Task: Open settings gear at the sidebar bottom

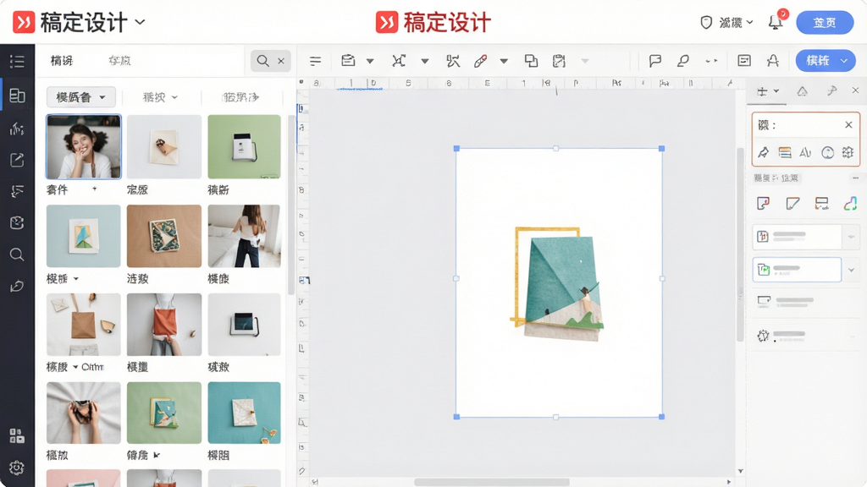Action: click(17, 468)
